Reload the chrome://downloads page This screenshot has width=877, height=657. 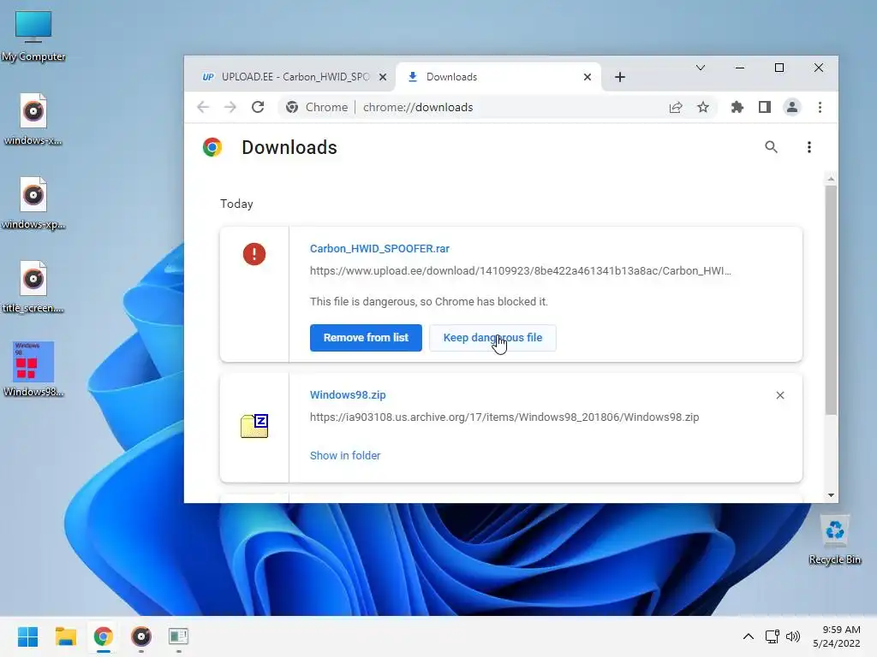click(x=258, y=107)
